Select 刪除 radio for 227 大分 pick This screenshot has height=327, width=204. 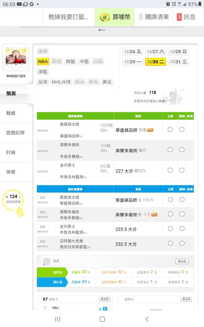[182, 170]
